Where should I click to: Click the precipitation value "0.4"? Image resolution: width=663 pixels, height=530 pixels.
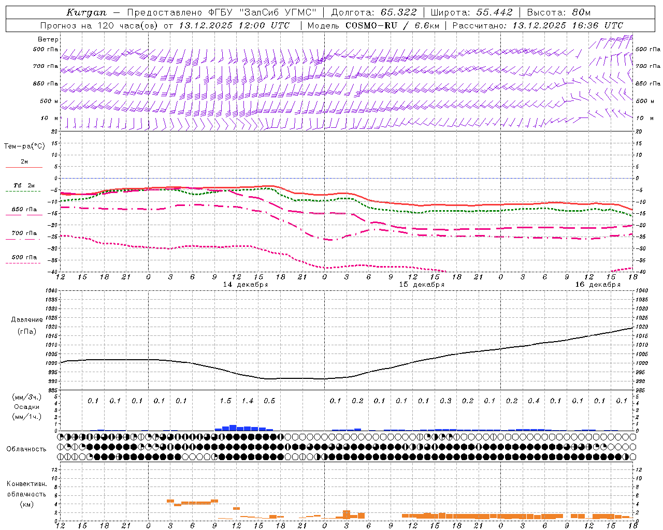[x=534, y=401]
